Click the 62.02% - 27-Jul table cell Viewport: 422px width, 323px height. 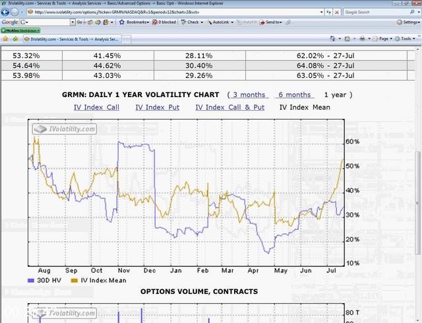325,55
